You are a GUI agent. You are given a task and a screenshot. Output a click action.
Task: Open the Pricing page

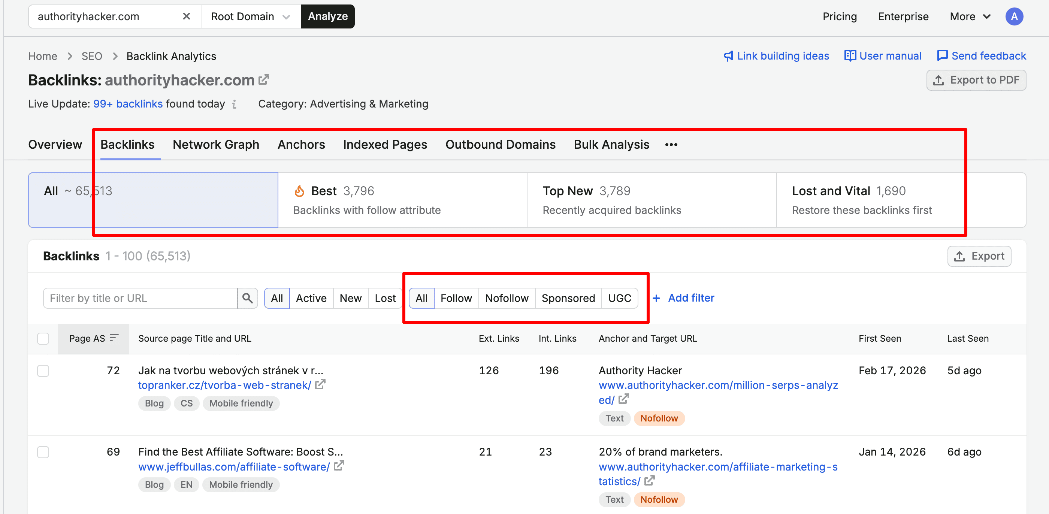click(x=840, y=16)
